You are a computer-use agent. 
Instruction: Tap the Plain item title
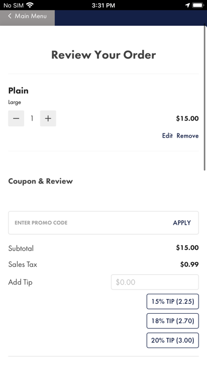tap(18, 91)
